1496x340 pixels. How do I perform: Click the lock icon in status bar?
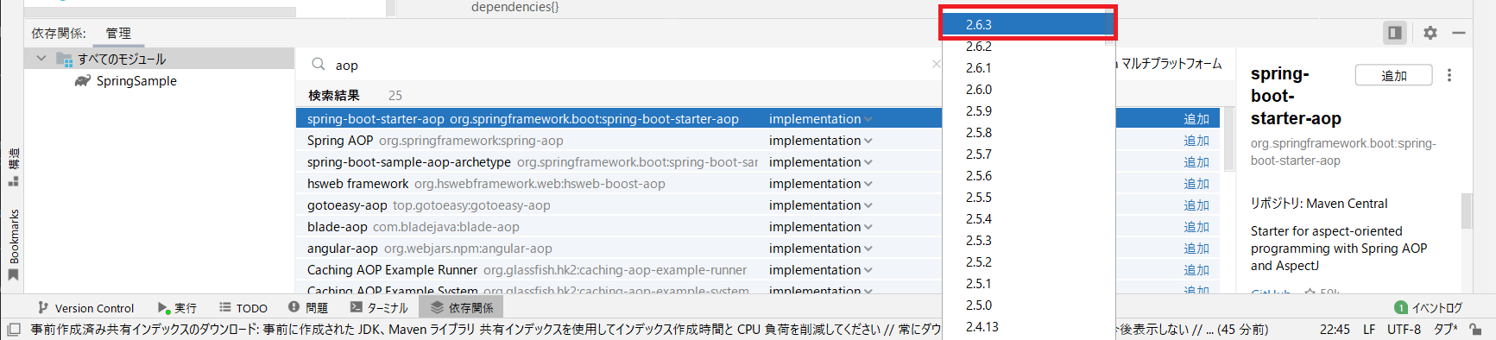coord(1475,330)
